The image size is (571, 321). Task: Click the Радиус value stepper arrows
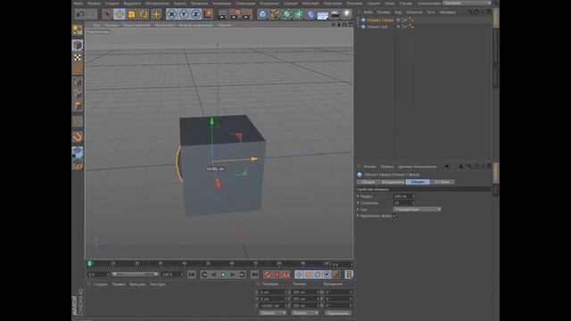click(x=413, y=196)
